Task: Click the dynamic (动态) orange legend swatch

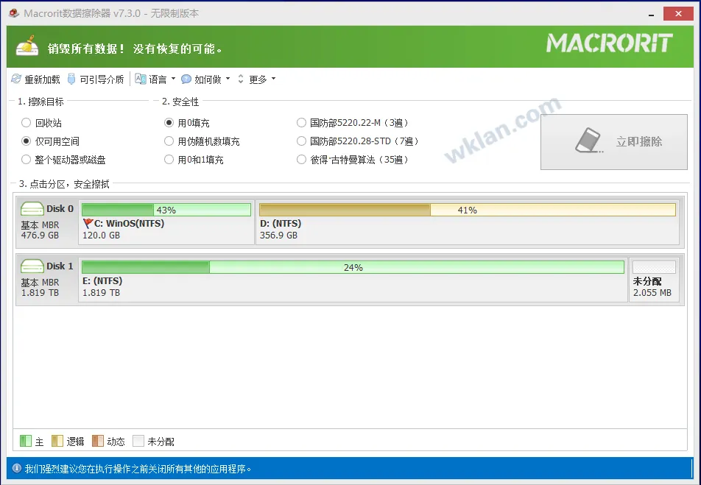Action: [x=97, y=441]
